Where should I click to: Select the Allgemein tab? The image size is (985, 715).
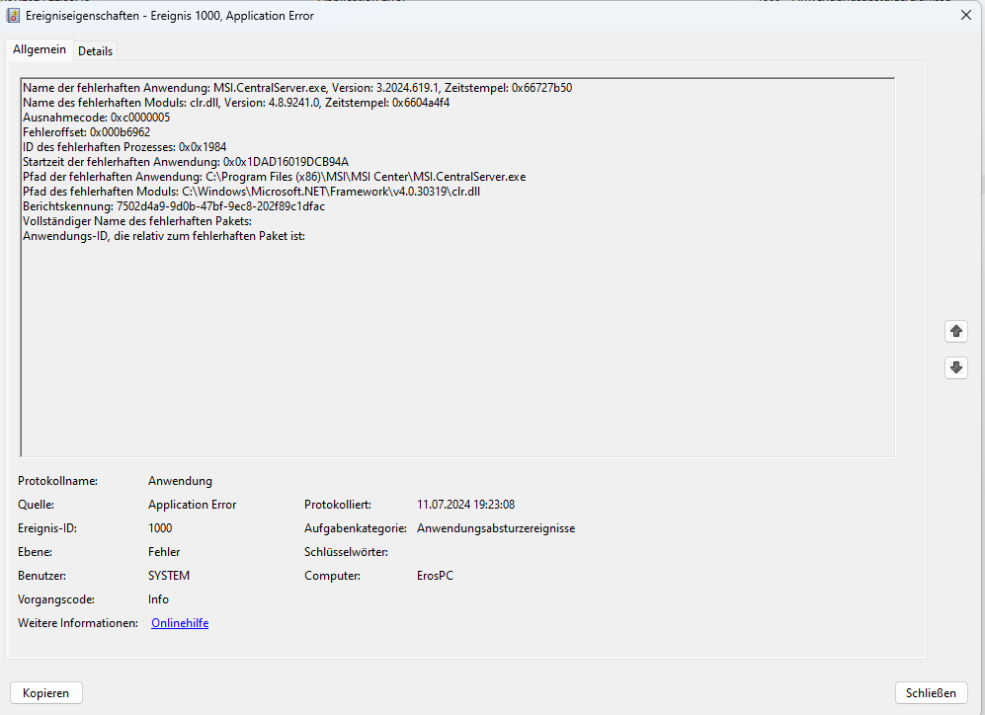click(39, 49)
